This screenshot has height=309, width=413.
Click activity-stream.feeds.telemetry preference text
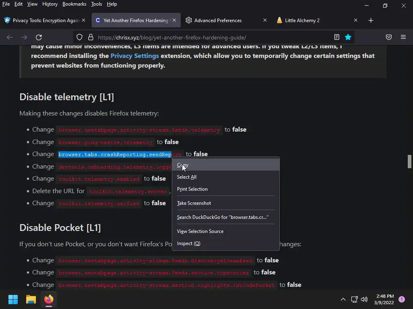tap(139, 130)
